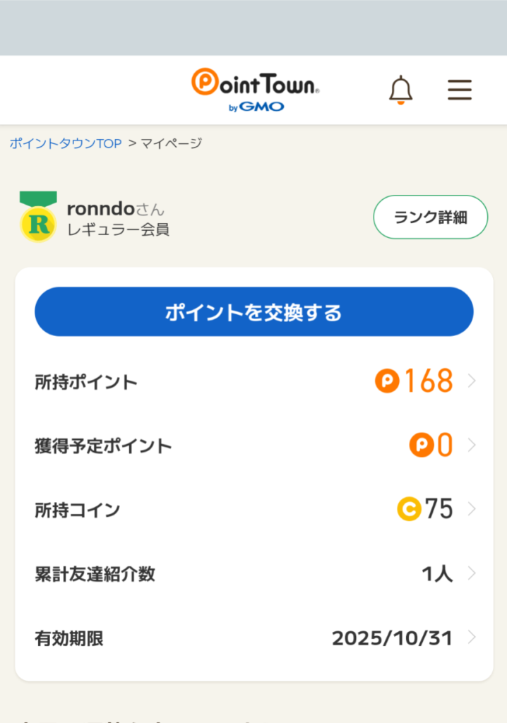Expand the 獲得予定ポイント row chevron

[472, 446]
